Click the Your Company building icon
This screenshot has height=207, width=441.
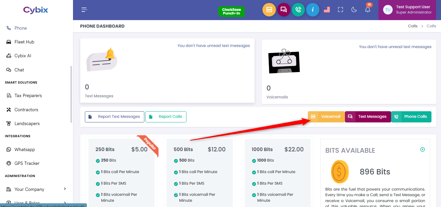(x=9, y=189)
